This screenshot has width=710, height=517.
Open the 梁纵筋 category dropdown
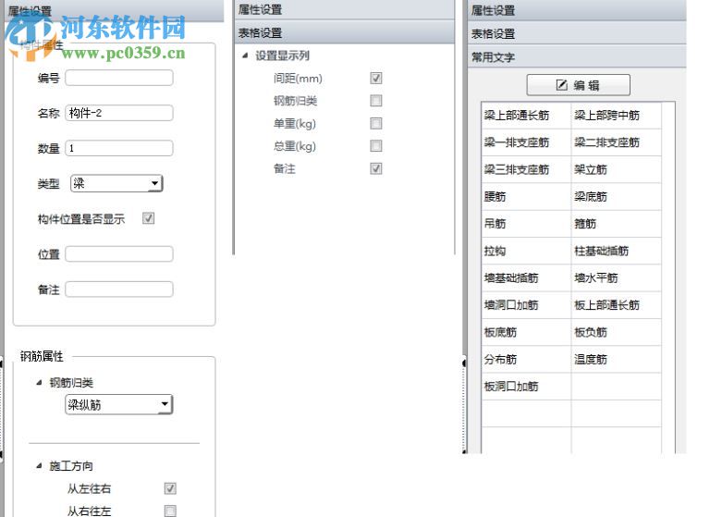(118, 404)
